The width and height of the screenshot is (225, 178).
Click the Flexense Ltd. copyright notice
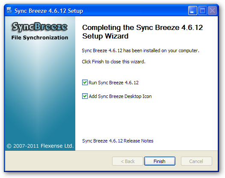[40, 146]
